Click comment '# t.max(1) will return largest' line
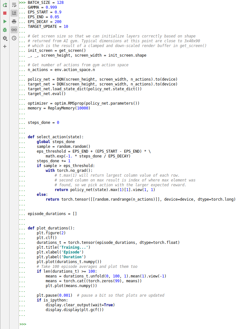The image size is (246, 329). click(117, 175)
